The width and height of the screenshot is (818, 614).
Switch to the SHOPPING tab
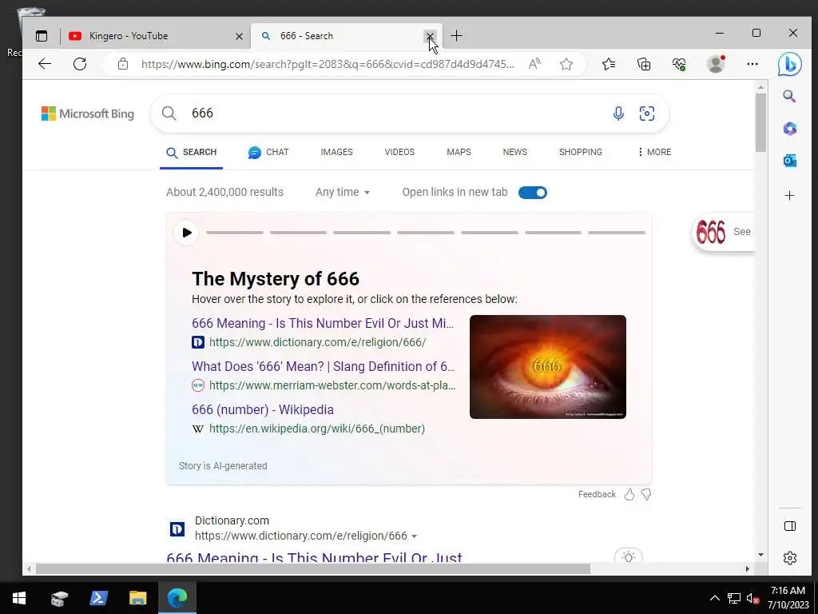[x=580, y=152]
